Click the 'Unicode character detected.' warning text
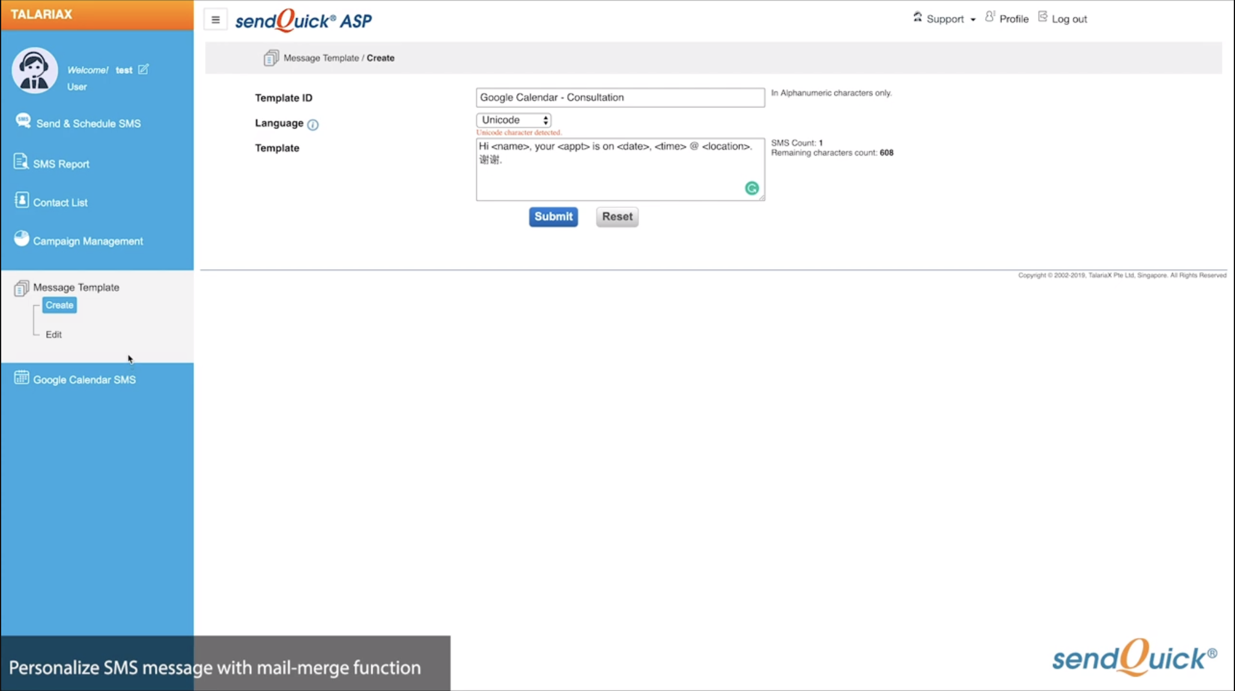 (x=519, y=132)
